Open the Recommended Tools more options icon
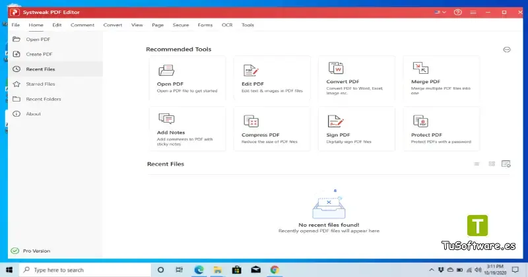 [x=506, y=50]
